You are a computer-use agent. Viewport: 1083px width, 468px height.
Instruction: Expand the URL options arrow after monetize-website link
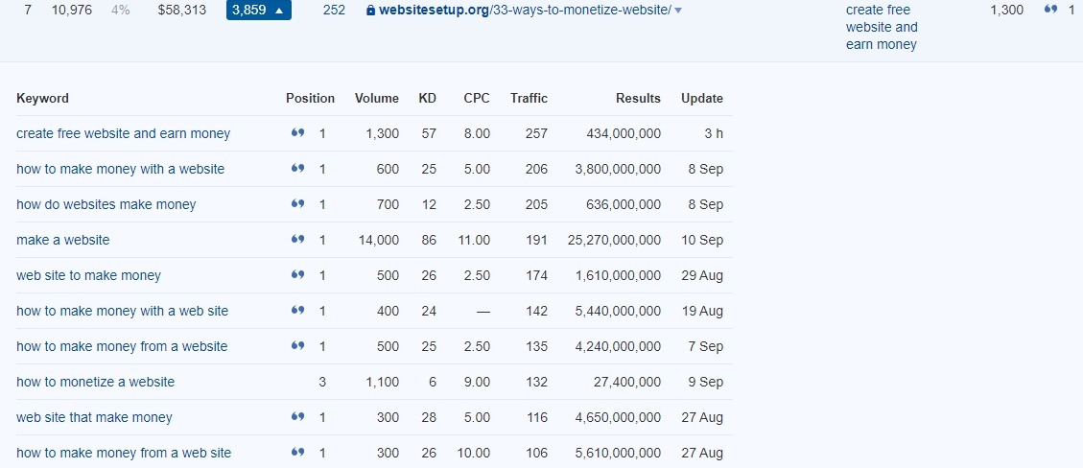click(x=678, y=12)
